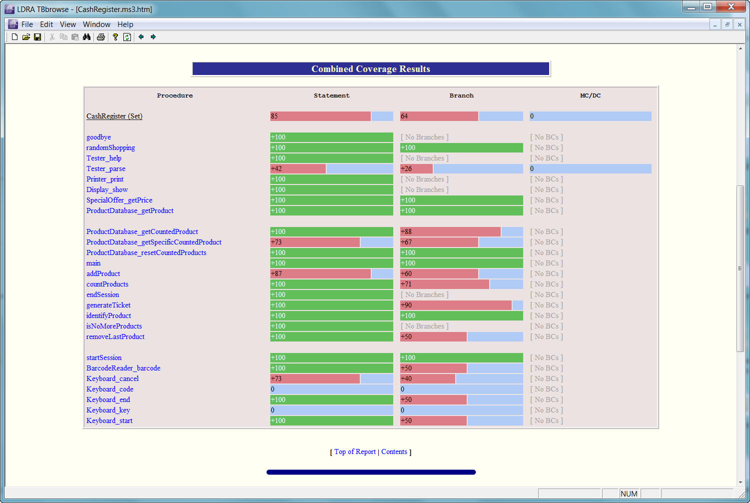This screenshot has height=503, width=750.
Task: Click the Top of Report link
Action: click(x=355, y=451)
